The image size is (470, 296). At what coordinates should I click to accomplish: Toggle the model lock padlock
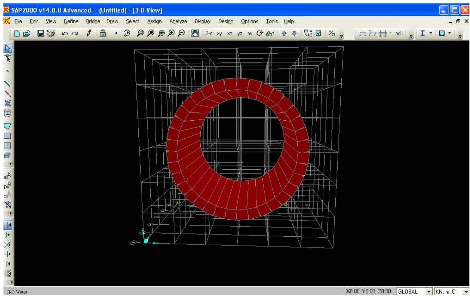pyautogui.click(x=102, y=34)
